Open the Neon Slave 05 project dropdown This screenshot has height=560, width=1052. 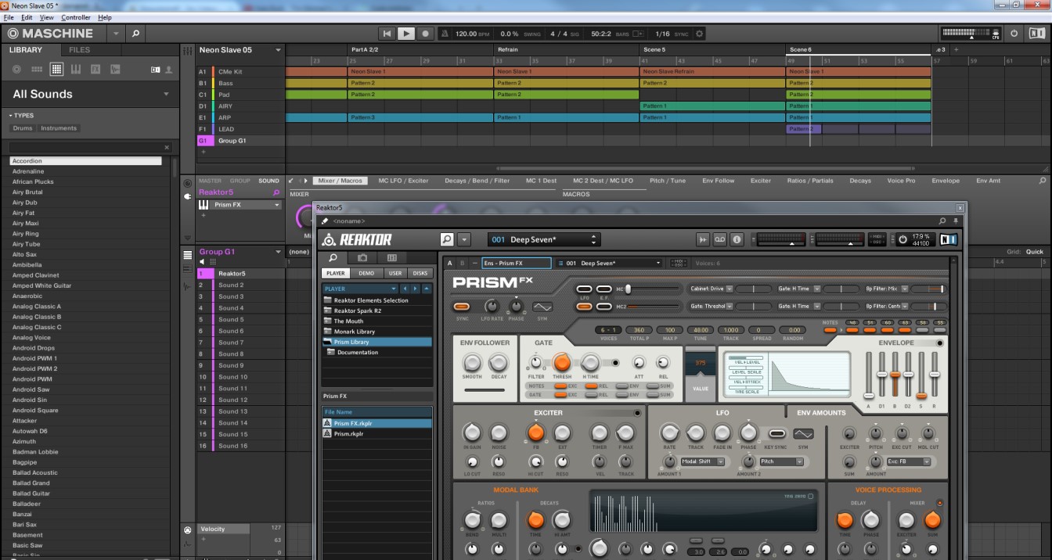(x=278, y=50)
